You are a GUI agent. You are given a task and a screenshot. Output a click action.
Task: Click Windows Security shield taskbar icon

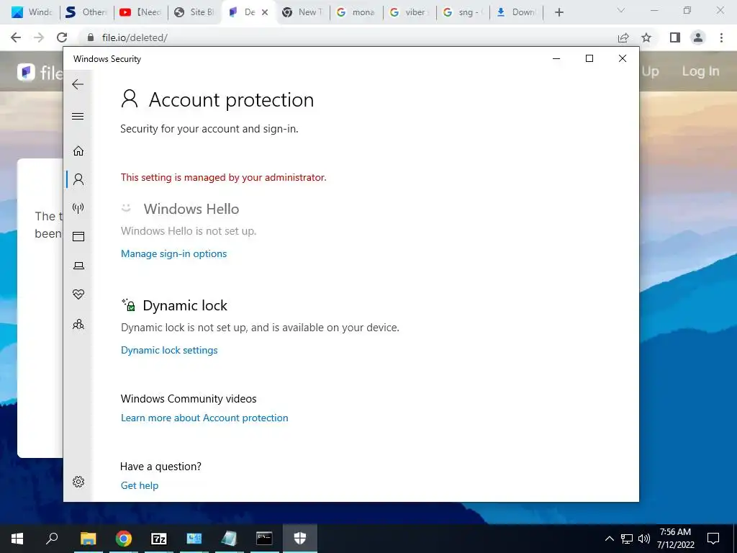300,539
